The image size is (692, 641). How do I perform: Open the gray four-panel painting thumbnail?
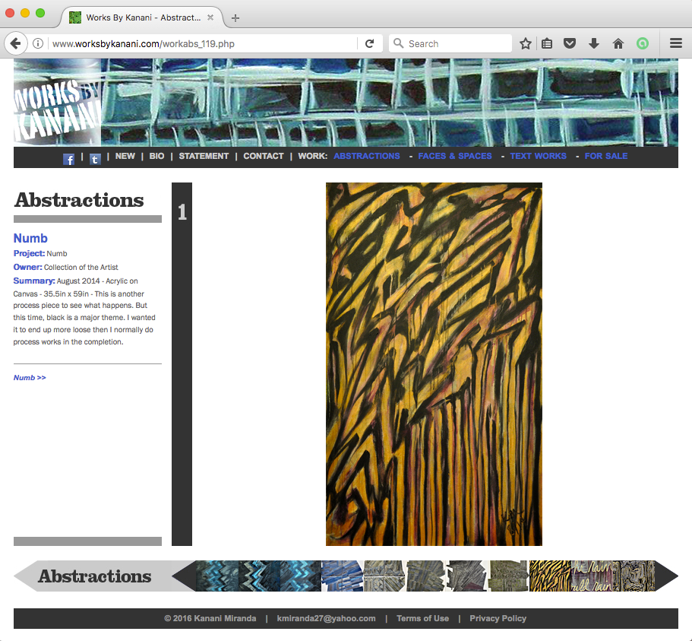(x=384, y=576)
